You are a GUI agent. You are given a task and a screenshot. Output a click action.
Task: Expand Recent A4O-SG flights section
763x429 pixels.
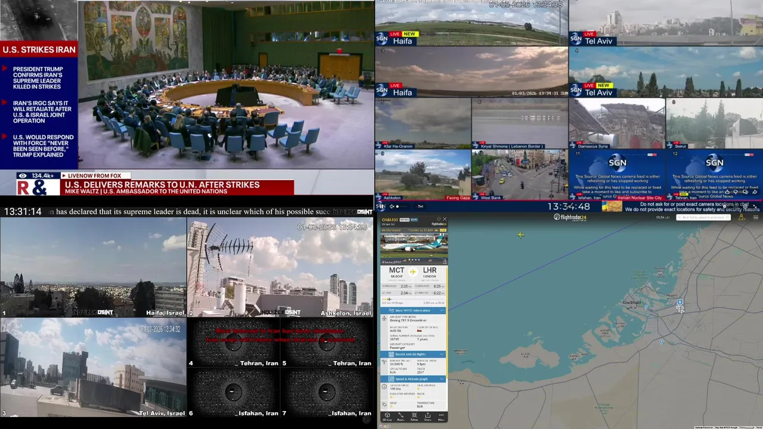[413, 354]
